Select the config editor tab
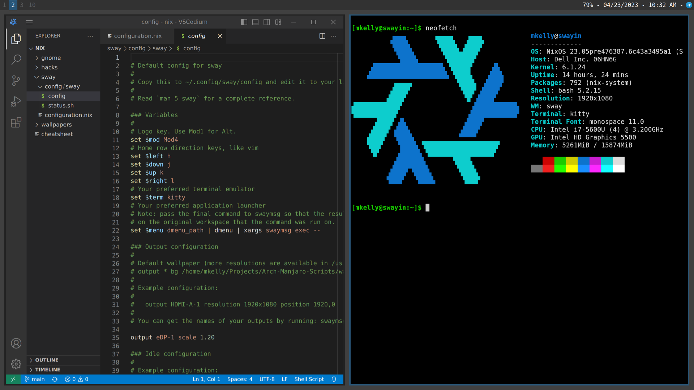The height and width of the screenshot is (390, 694). click(196, 36)
